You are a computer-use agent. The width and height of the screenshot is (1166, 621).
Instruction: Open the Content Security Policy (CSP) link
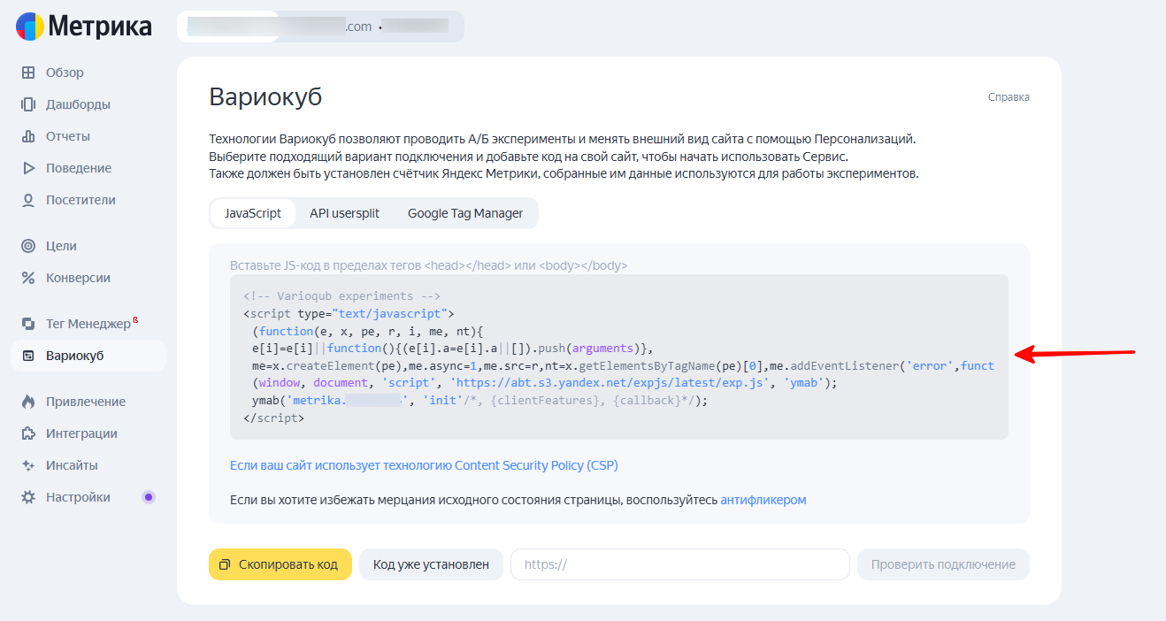[424, 465]
